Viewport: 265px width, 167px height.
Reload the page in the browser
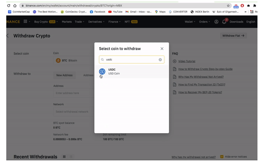(9, 5)
